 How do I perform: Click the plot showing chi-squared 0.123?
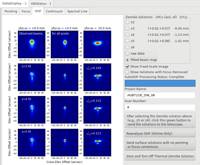97,142
